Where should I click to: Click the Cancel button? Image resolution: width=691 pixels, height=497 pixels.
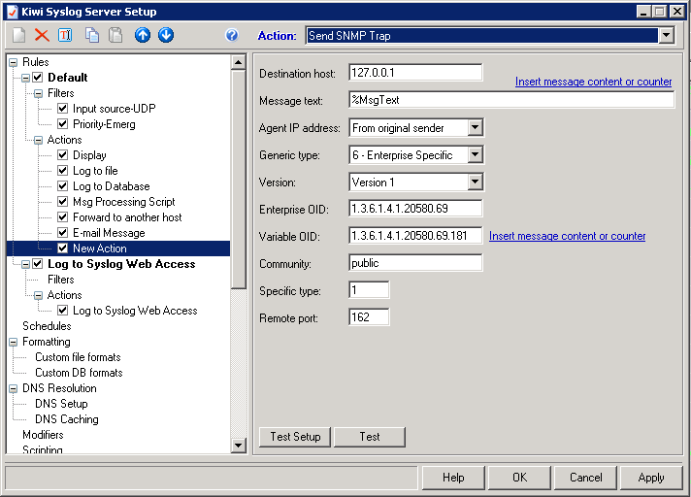585,478
